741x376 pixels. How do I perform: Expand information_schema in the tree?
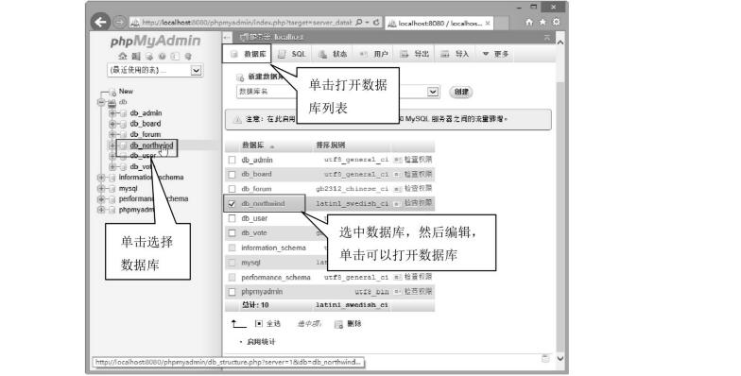tap(101, 178)
